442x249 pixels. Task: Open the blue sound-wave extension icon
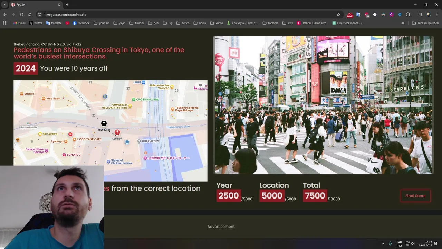[400, 15]
